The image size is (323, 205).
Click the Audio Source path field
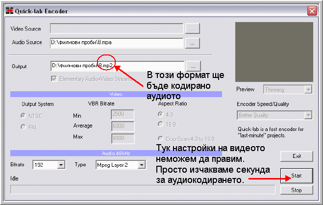tap(117, 43)
